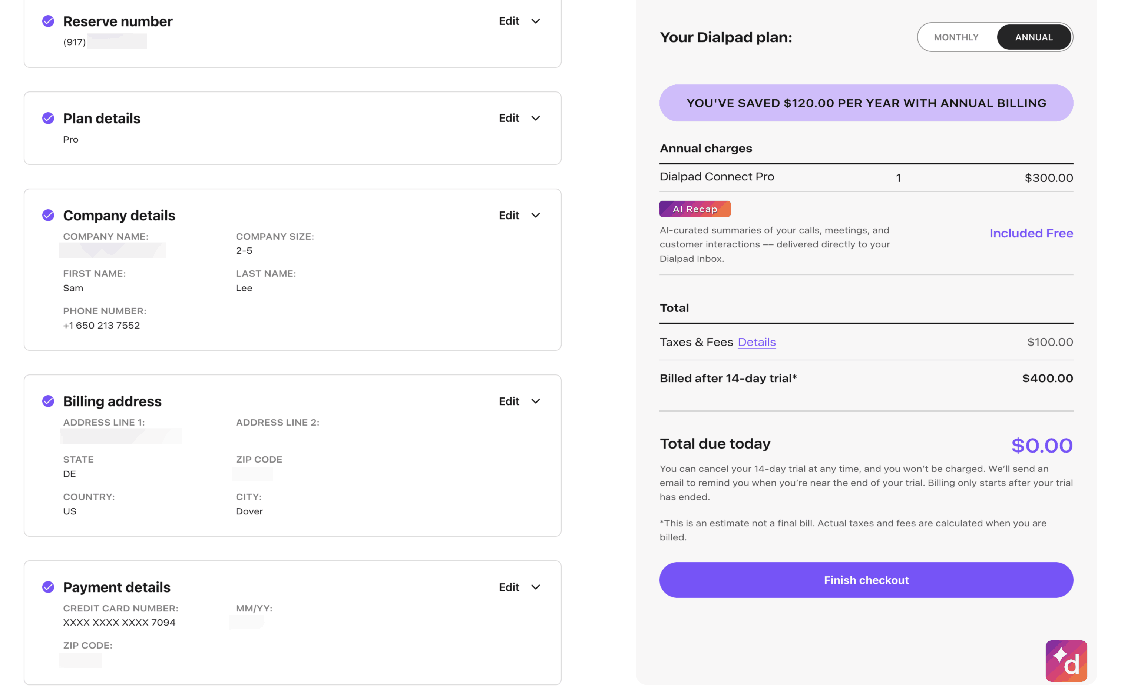Click the Payment details checkmark icon
Screen dimensions: 1121x700
(48, 587)
